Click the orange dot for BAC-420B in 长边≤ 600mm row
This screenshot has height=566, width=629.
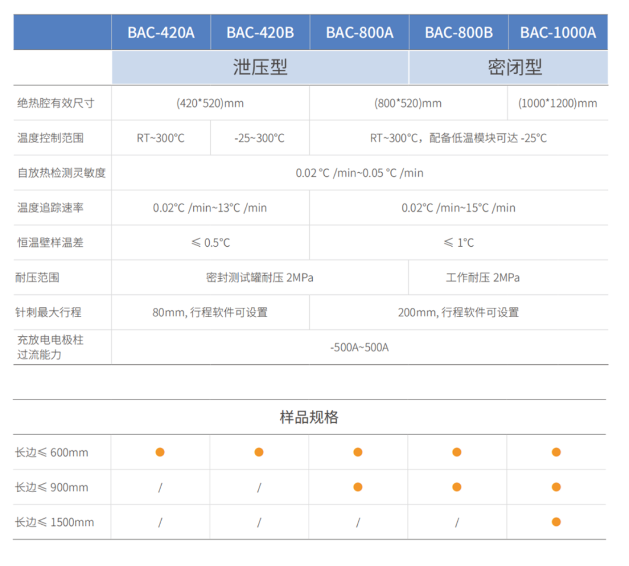[259, 452]
